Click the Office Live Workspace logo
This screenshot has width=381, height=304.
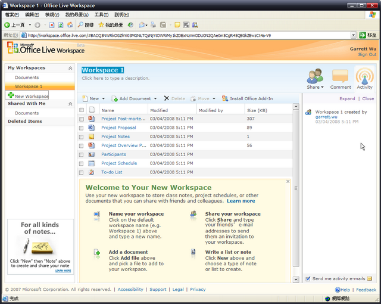(x=46, y=48)
